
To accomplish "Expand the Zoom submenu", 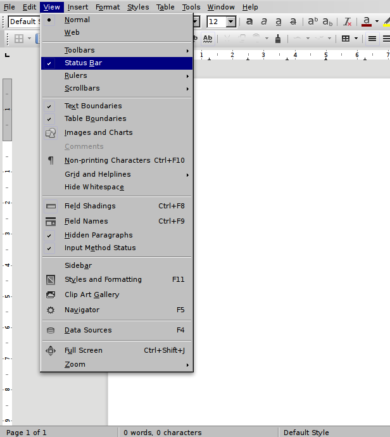I will [x=116, y=365].
